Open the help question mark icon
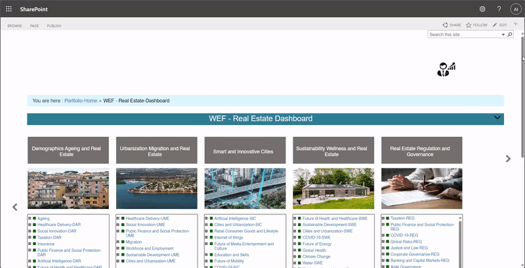The width and height of the screenshot is (525, 268). [499, 9]
